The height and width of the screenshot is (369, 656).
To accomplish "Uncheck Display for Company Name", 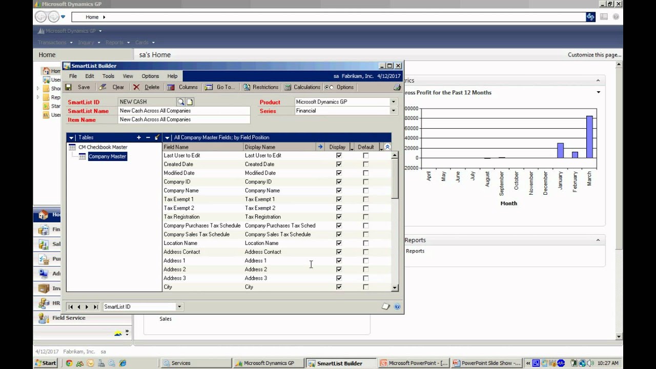I will coord(339,191).
